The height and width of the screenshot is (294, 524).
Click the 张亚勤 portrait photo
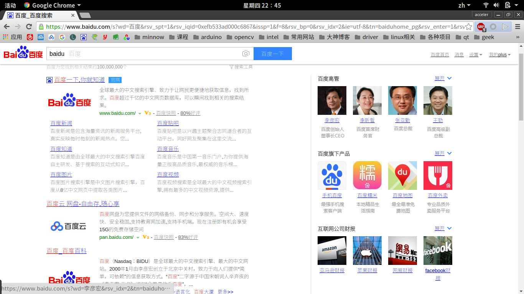(402, 100)
